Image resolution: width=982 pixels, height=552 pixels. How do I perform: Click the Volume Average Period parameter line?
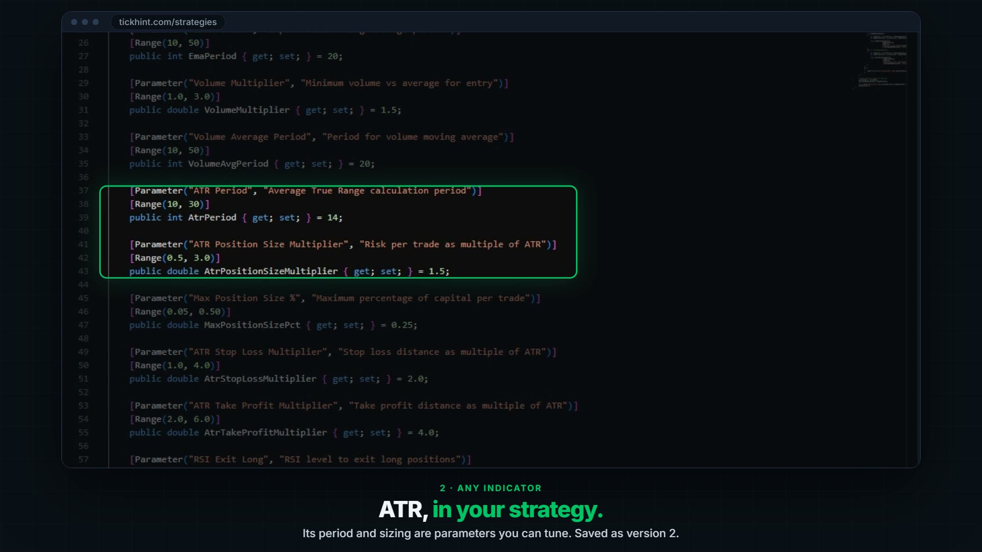[x=321, y=137]
